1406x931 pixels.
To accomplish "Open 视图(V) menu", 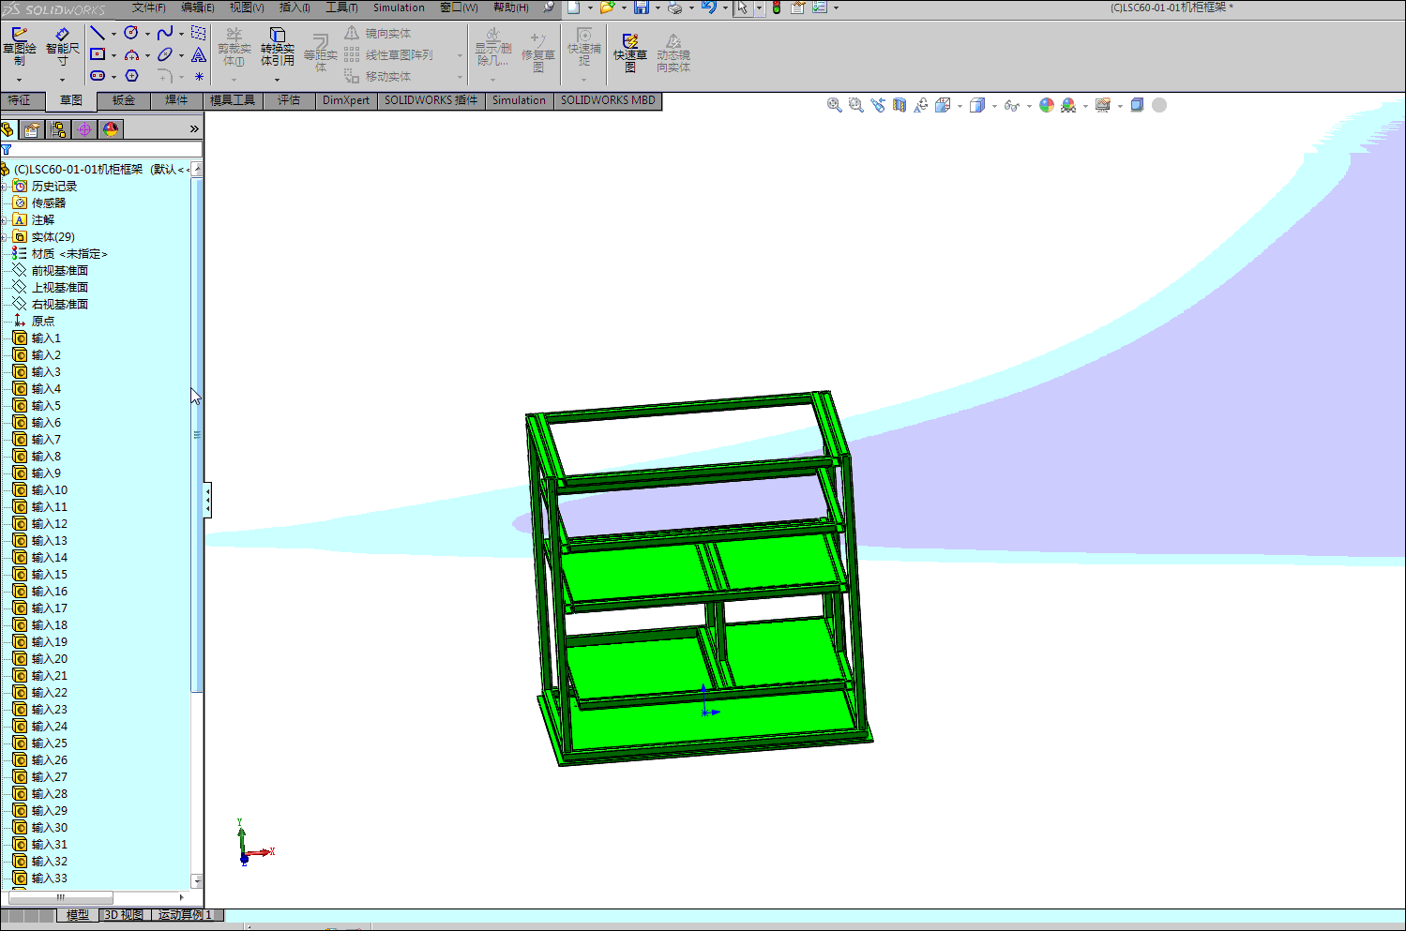I will (x=247, y=8).
